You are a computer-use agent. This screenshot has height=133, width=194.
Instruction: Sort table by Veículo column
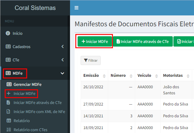(156, 76)
